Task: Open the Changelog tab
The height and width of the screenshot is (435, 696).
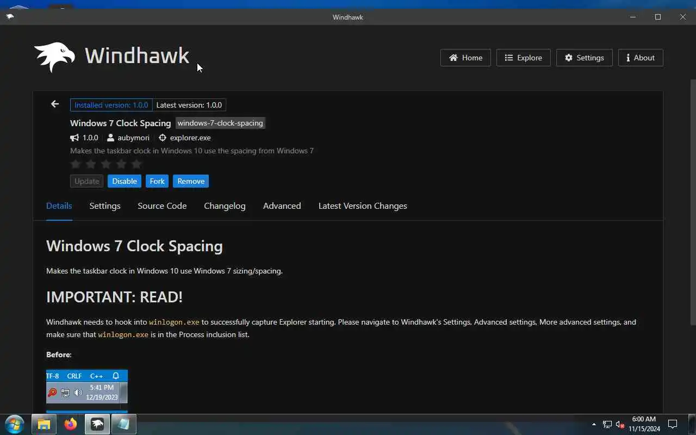Action: [225, 206]
